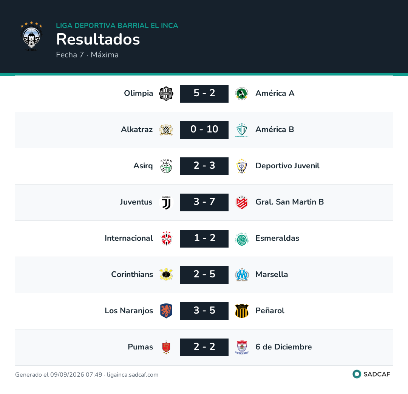Open the Asirq team crest
This screenshot has height=394, width=408.
[166, 166]
